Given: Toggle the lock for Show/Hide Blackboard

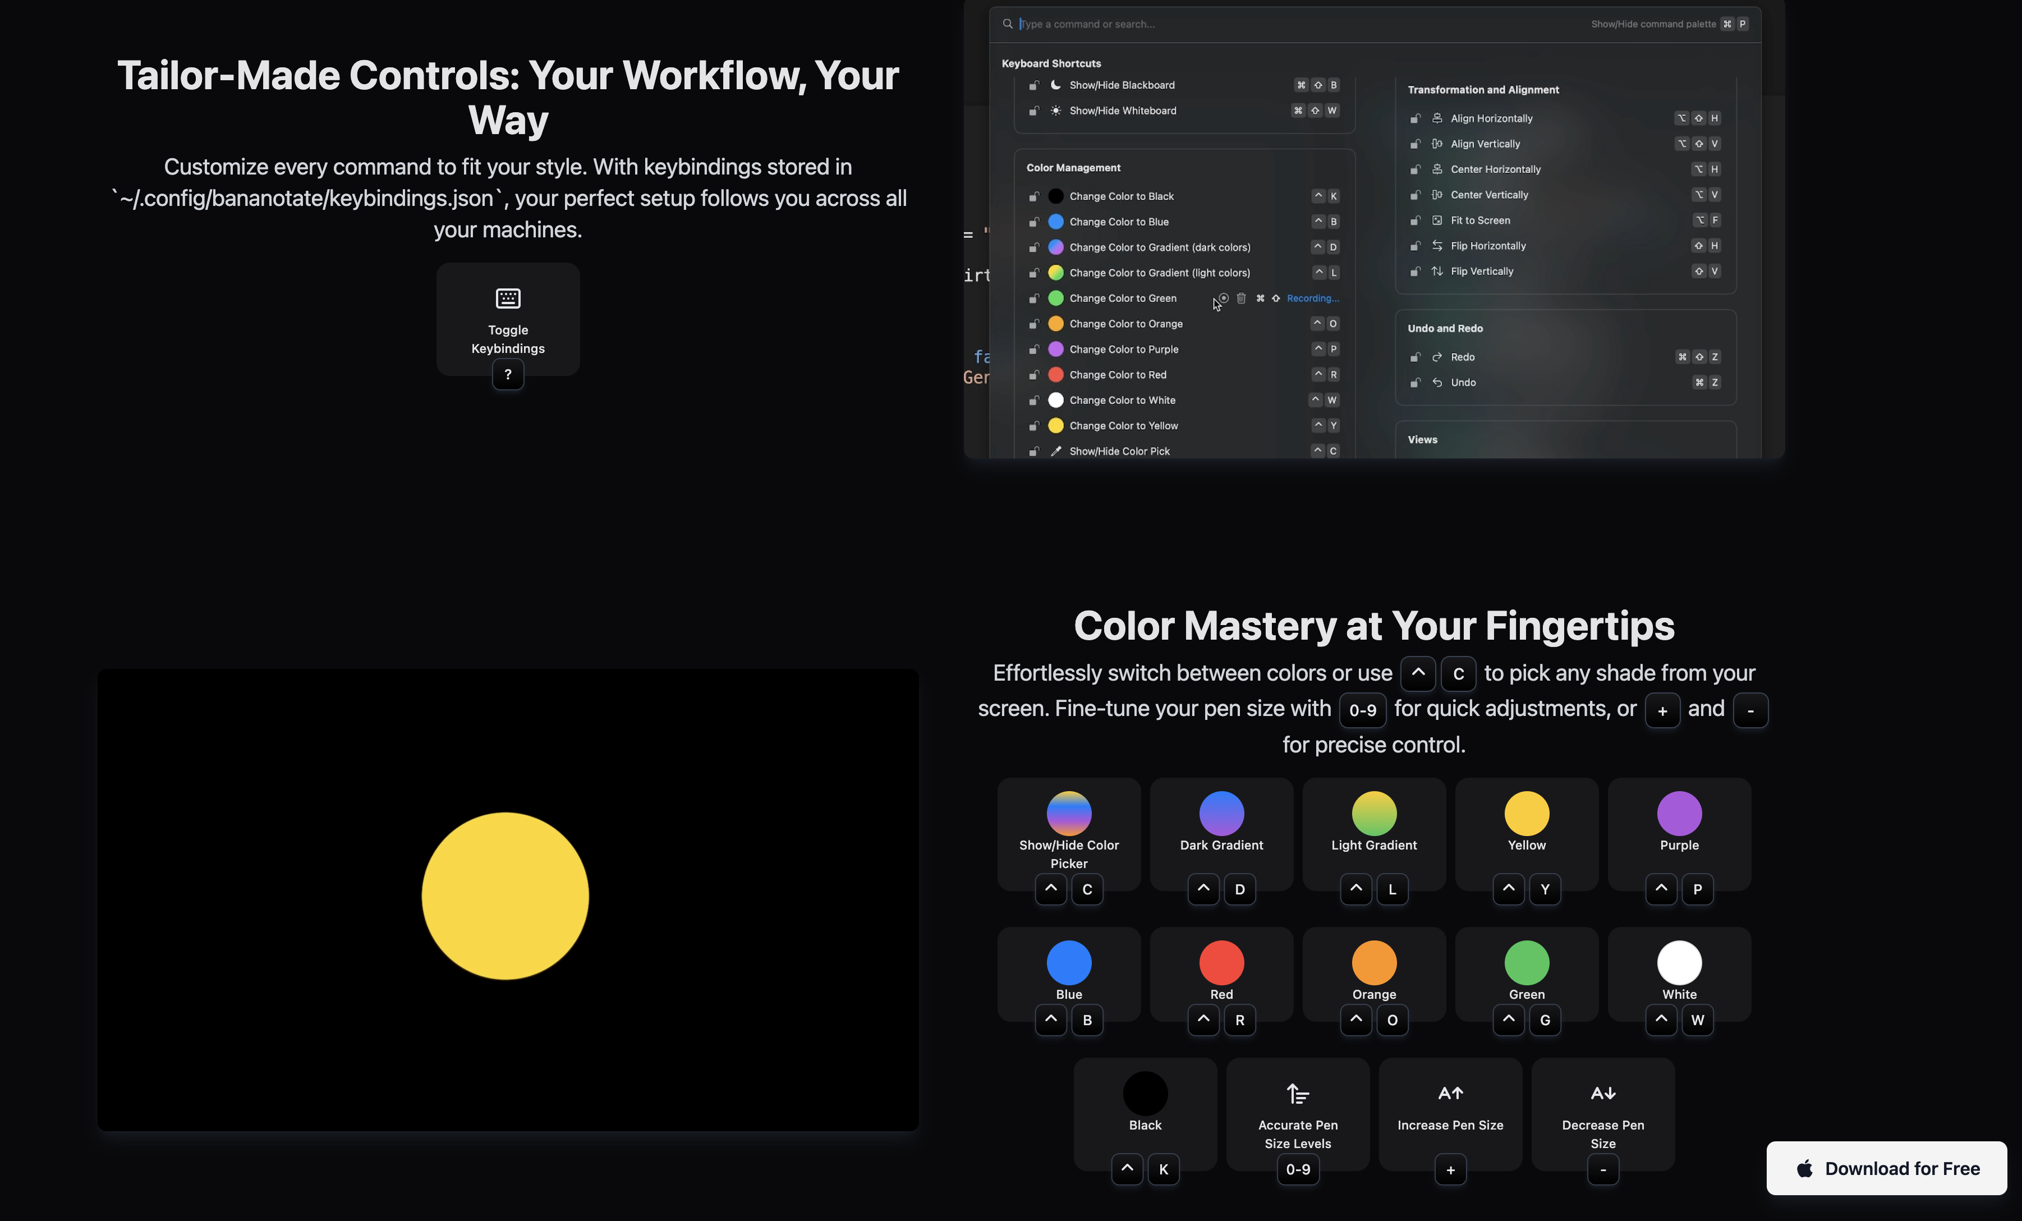Looking at the screenshot, I should 1034,85.
